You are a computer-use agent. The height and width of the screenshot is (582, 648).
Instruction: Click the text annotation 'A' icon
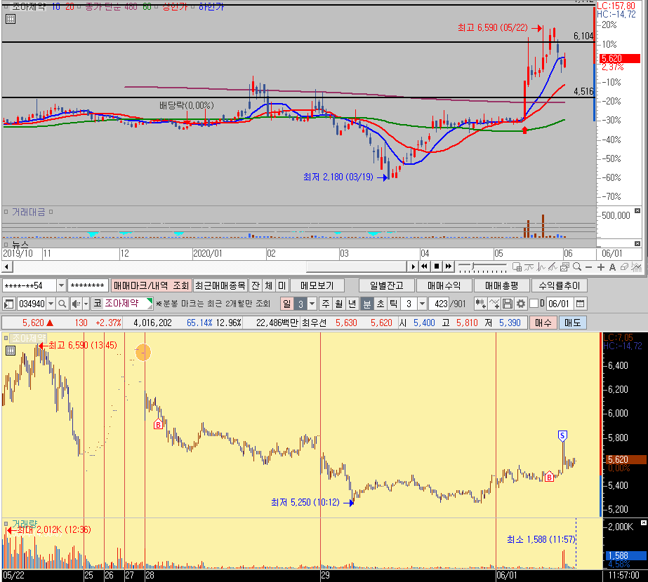coord(612,267)
